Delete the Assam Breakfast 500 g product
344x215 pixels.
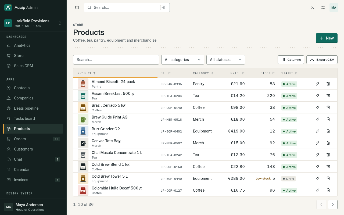coord(328,96)
